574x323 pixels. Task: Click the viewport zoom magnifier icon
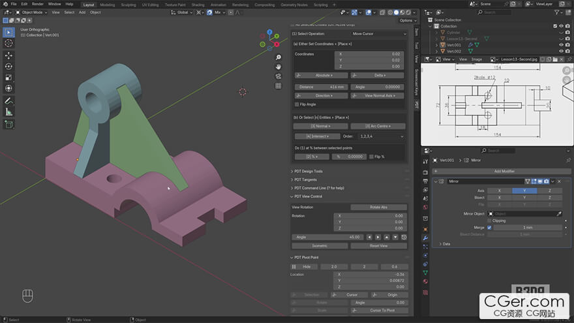click(x=279, y=57)
